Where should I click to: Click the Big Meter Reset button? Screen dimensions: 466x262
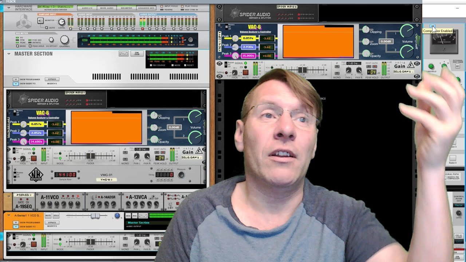pyautogui.click(x=191, y=40)
